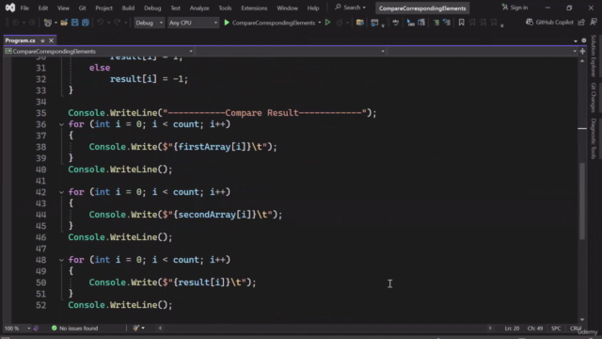Open the View menu
The image size is (602, 339).
click(x=63, y=8)
